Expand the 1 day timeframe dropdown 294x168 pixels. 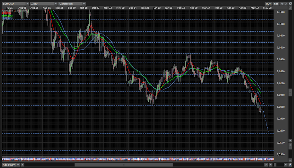[44, 4]
